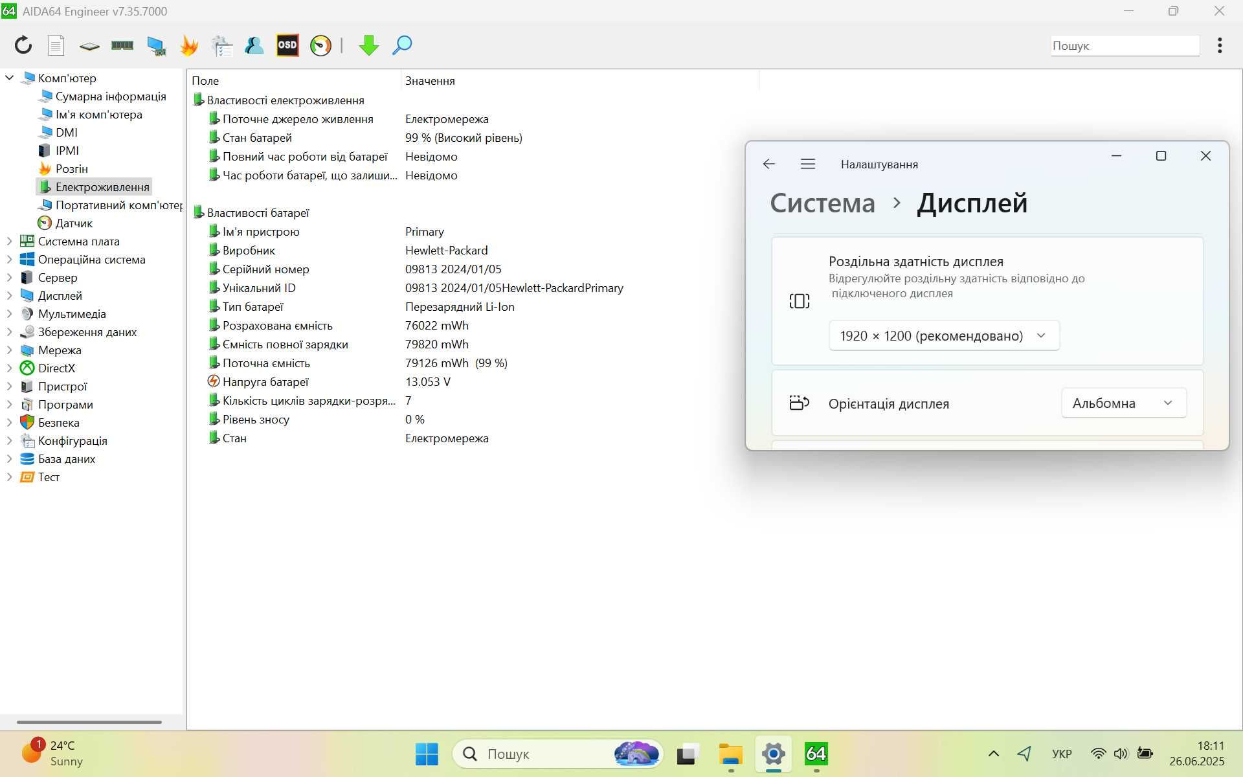Open the sensor gauge toolbar icon
The image size is (1243, 777).
[320, 45]
